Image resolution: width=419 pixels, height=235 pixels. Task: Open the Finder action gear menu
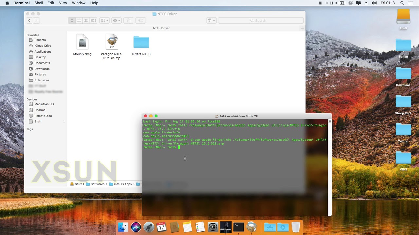click(116, 20)
